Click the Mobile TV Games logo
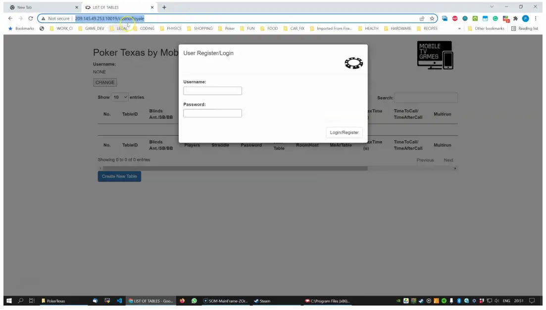Image resolution: width=546 pixels, height=310 pixels. (435, 55)
